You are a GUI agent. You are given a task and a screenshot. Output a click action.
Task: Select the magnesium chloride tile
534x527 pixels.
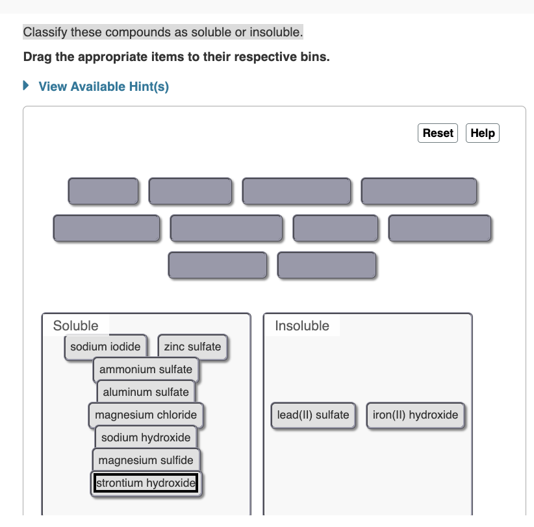(146, 415)
